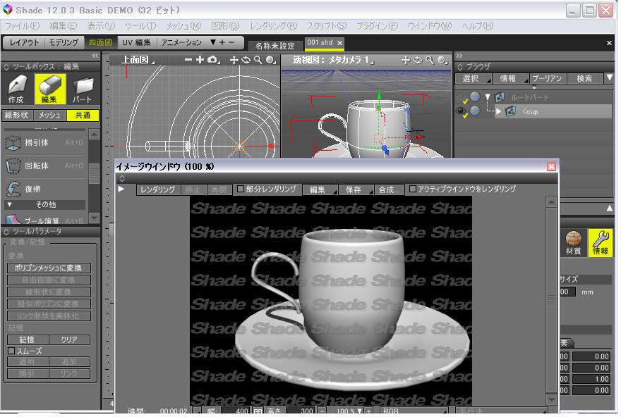Toggle eye visibility of cup row

pyautogui.click(x=461, y=111)
